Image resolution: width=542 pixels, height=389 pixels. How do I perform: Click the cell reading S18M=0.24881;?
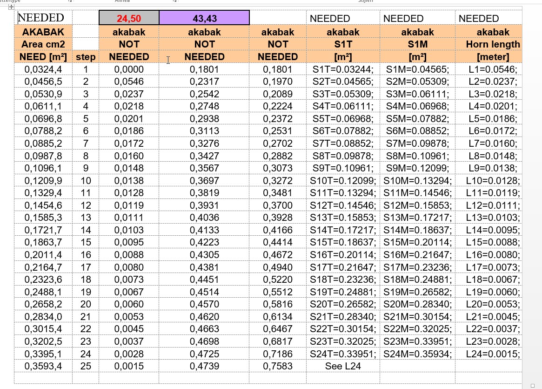click(x=418, y=280)
